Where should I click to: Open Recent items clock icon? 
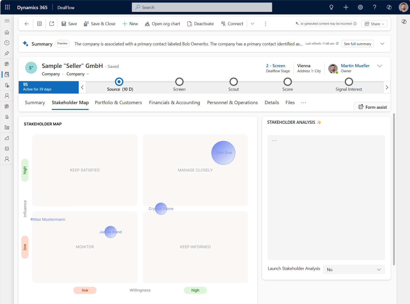click(7, 43)
